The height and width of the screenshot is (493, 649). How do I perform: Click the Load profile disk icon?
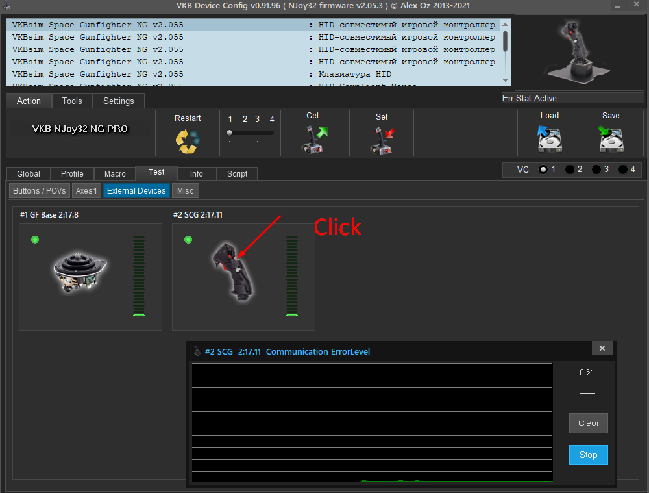[x=549, y=139]
